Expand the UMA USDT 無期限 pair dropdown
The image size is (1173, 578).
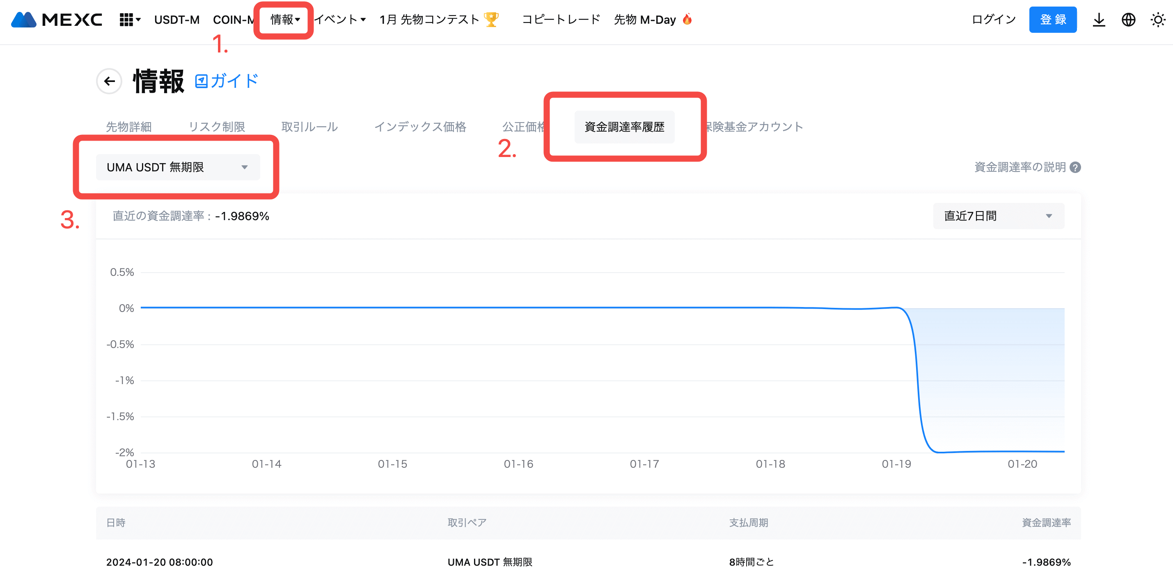point(178,167)
